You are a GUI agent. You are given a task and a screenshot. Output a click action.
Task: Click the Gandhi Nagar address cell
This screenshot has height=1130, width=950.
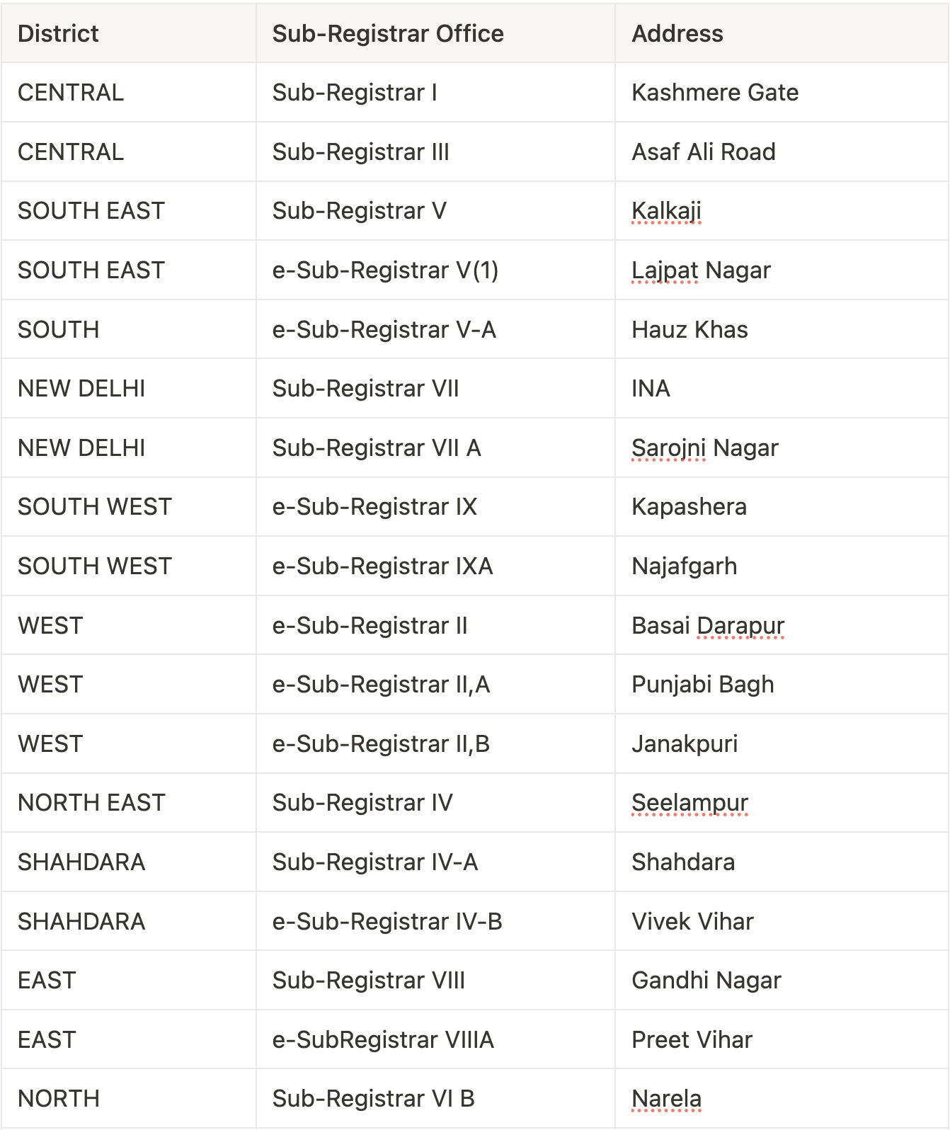(x=706, y=981)
